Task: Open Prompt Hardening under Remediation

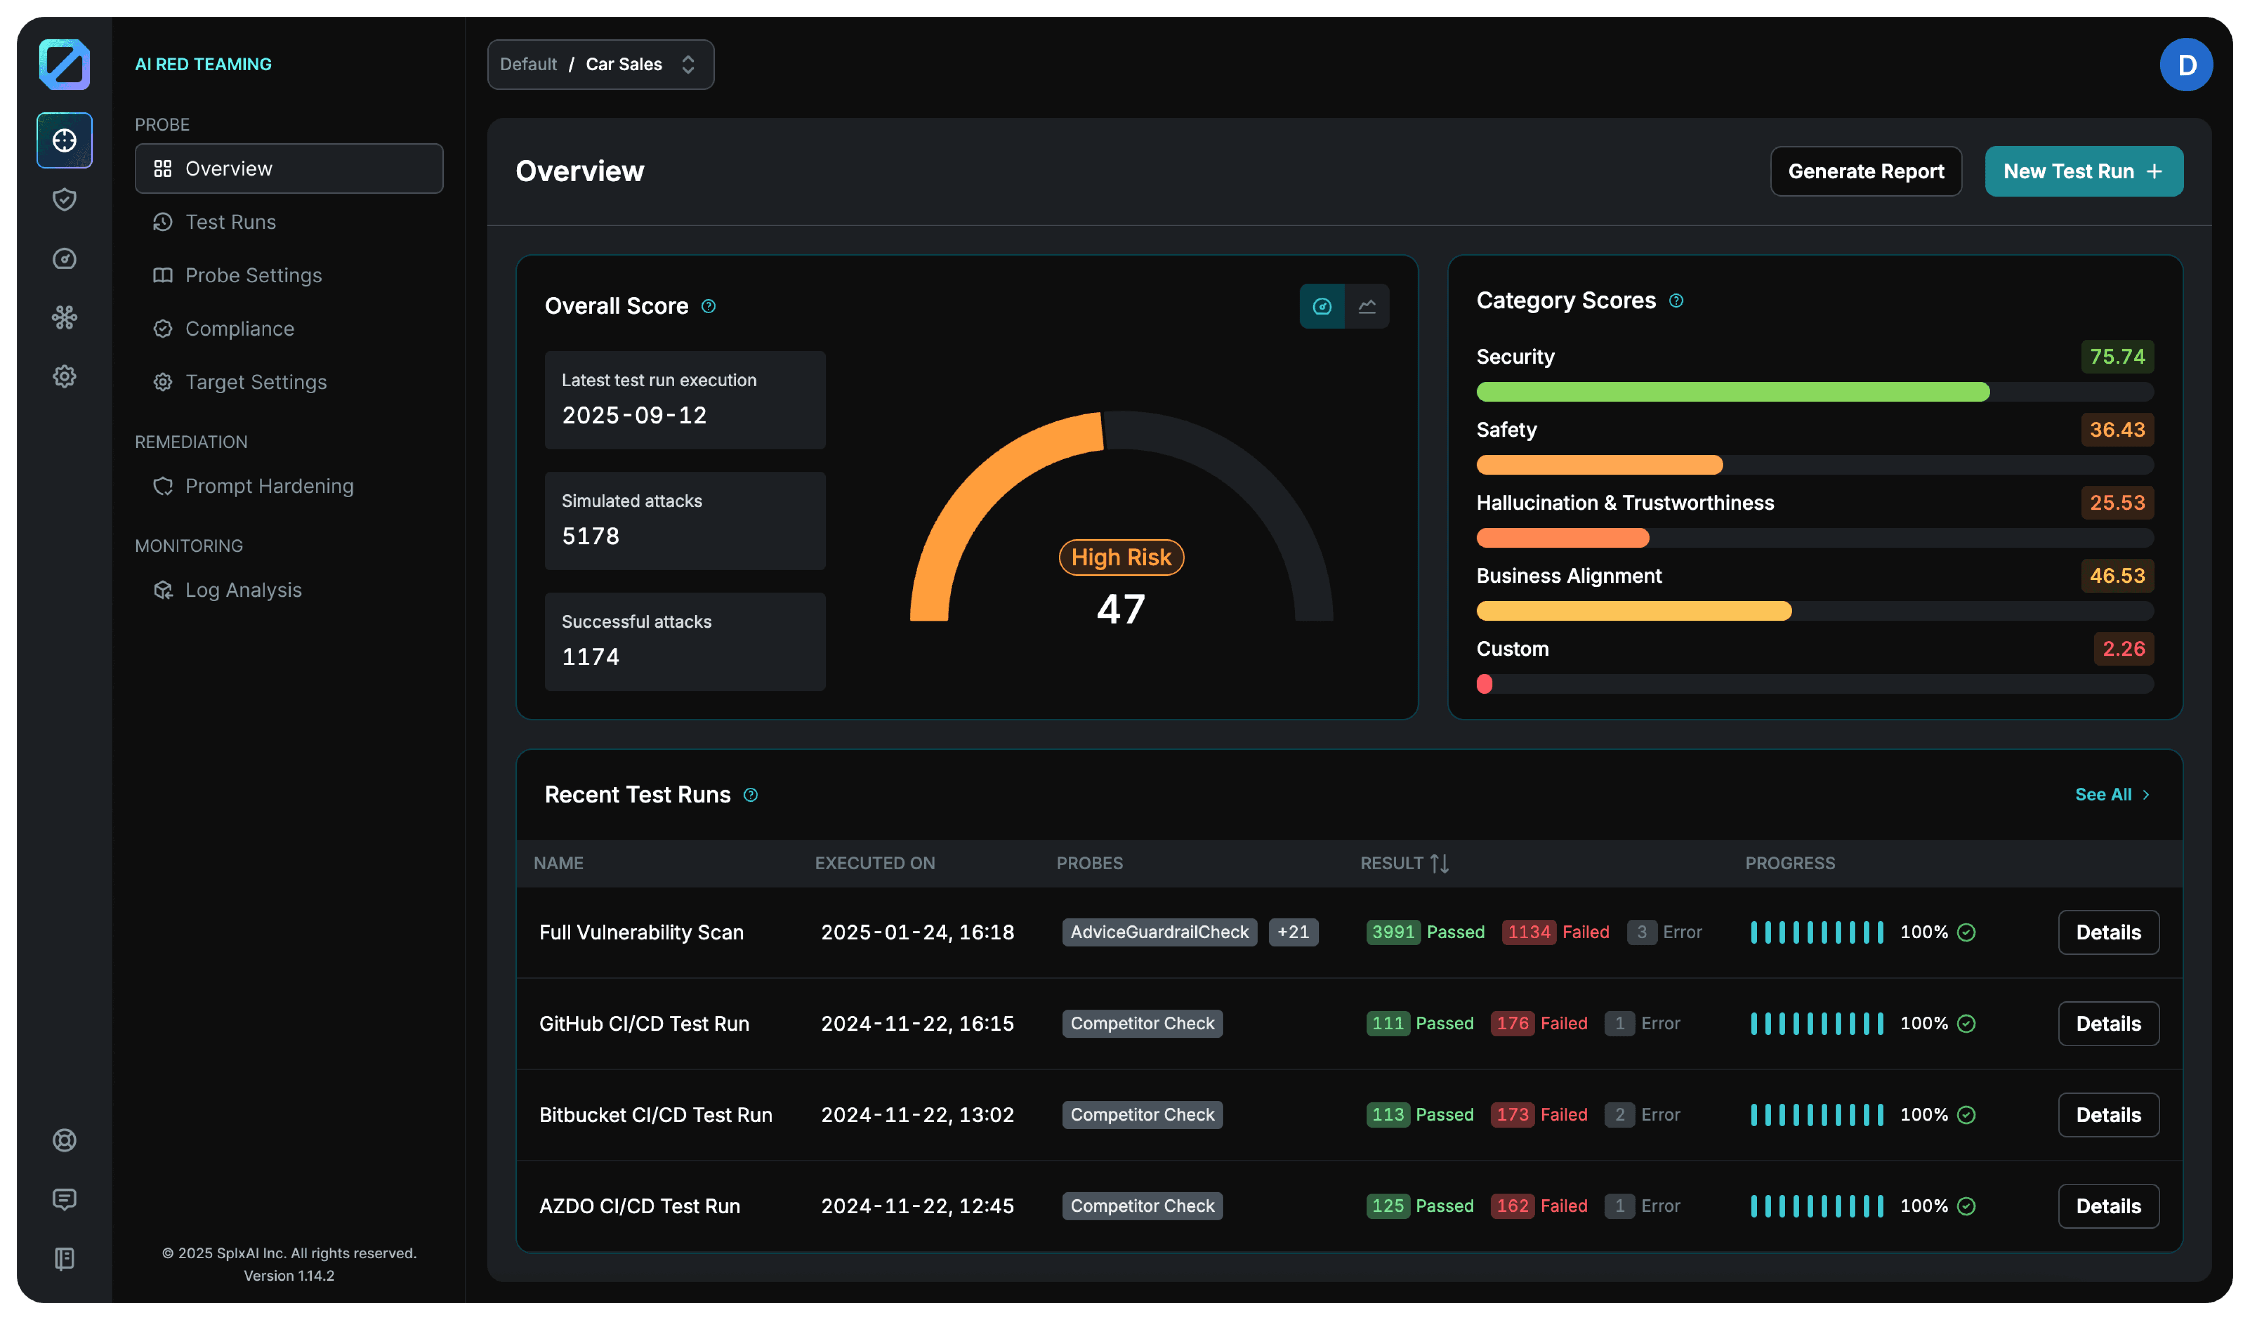Action: 269,485
